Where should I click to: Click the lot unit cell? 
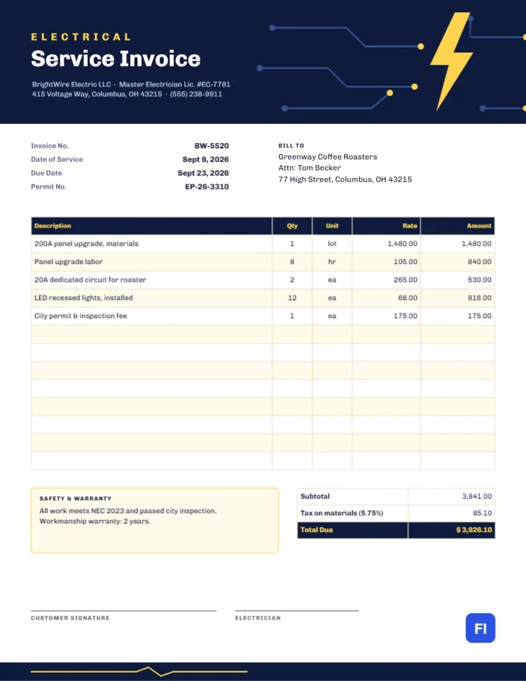pyautogui.click(x=332, y=244)
